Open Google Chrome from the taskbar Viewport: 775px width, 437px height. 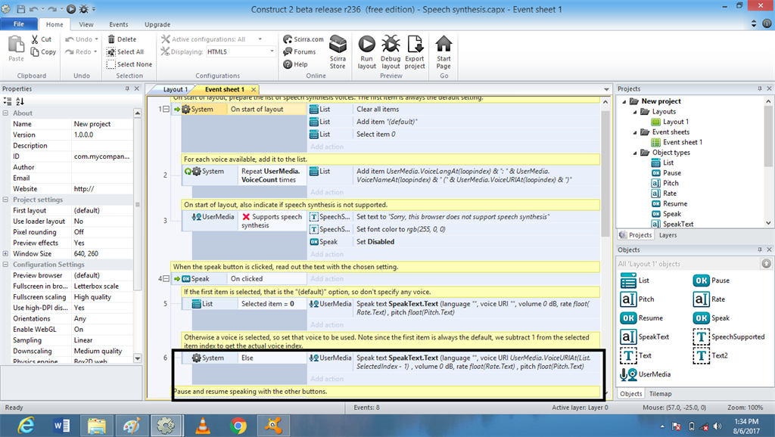click(x=238, y=426)
